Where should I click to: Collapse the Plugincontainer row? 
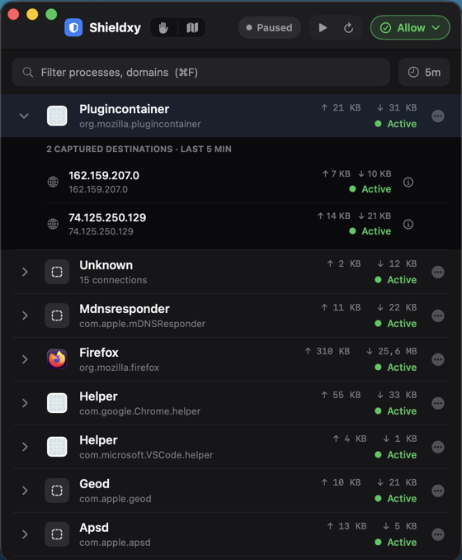[24, 116]
